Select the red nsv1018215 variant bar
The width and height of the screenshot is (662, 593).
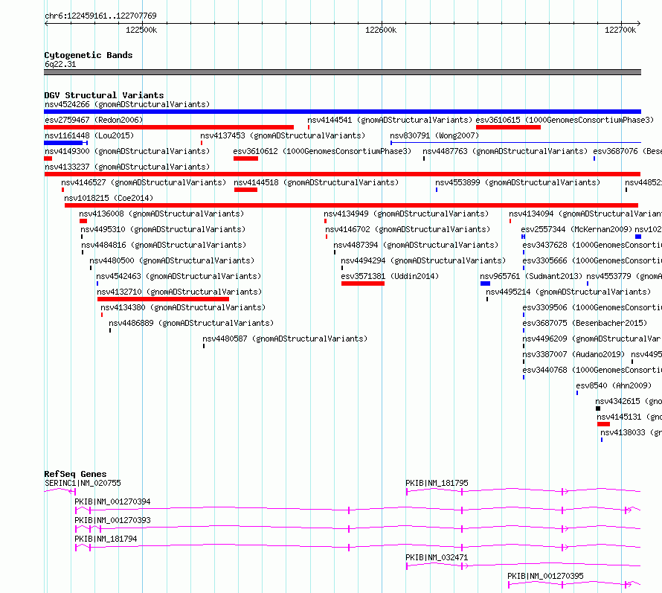[351, 205]
